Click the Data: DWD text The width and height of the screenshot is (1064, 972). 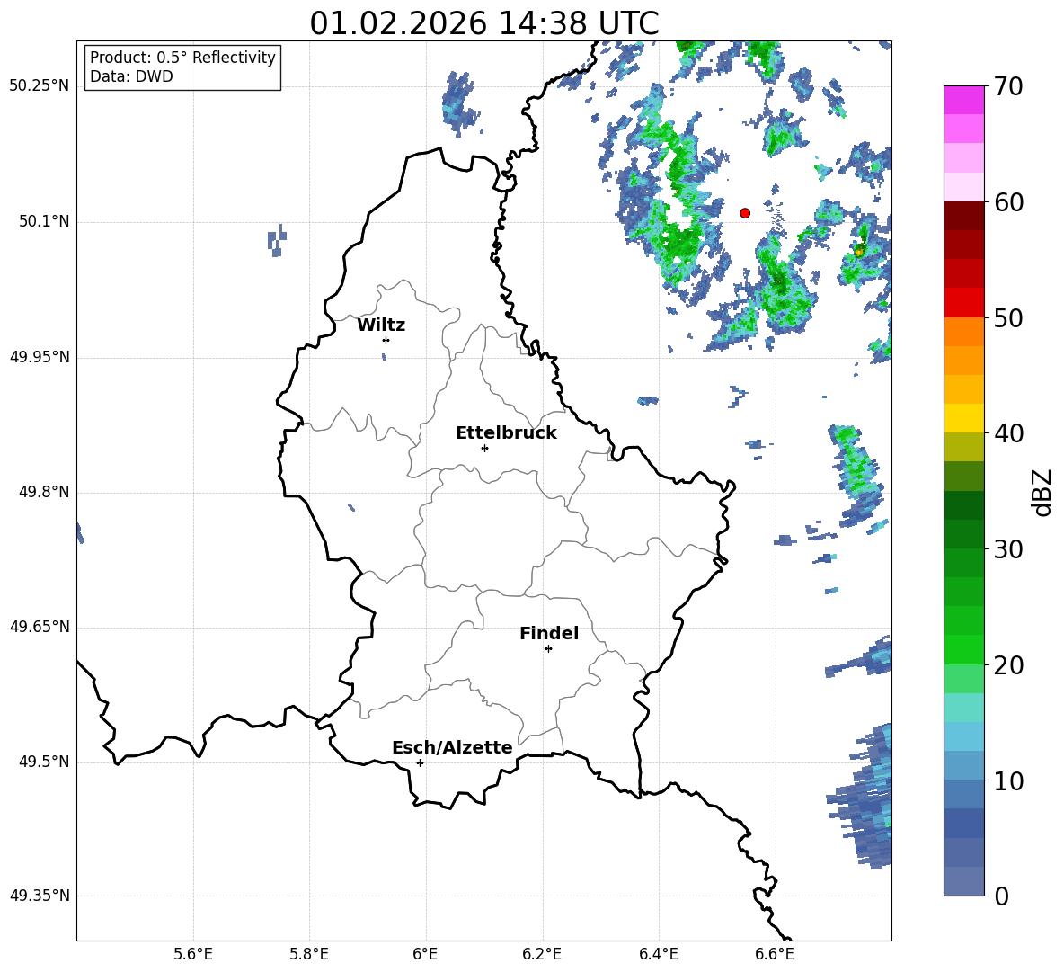131,76
